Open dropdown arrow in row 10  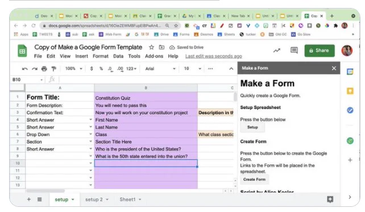[90, 163]
